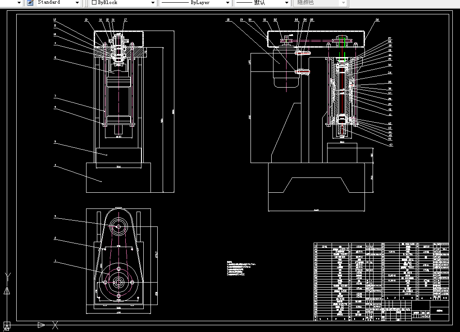This screenshot has height=332, width=460.
Task: Expand the Standard style dropdown
Action: (x=77, y=3)
